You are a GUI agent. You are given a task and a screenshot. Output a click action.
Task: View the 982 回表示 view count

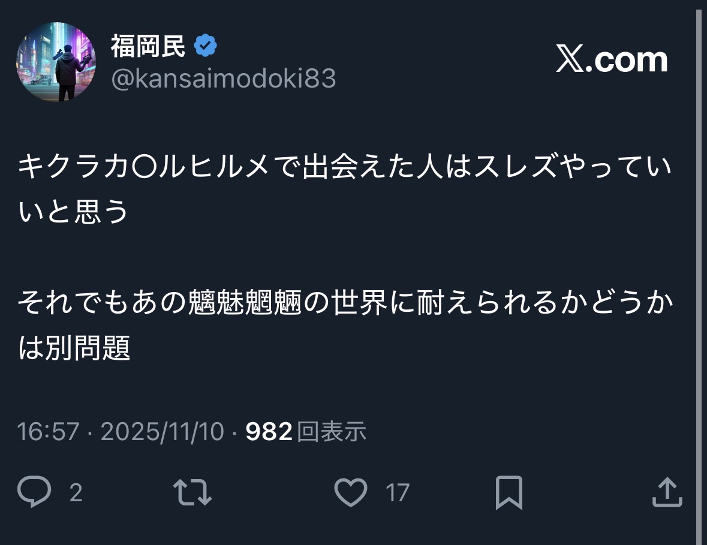click(306, 431)
